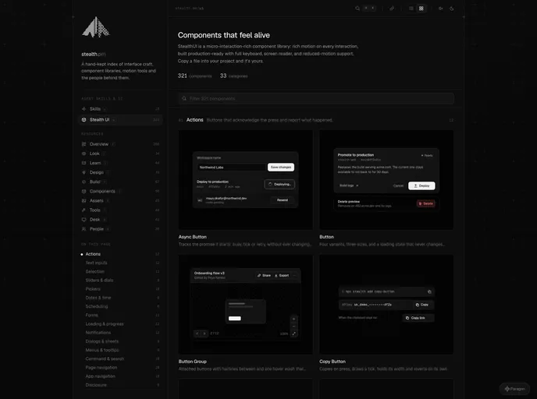Click the People icon in sidebar

(x=84, y=229)
